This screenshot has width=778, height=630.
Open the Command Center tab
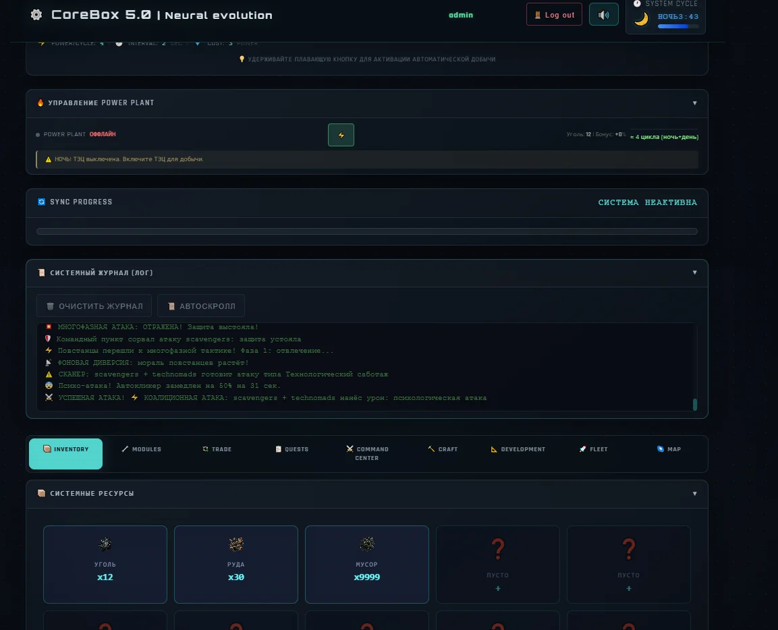[x=367, y=453]
